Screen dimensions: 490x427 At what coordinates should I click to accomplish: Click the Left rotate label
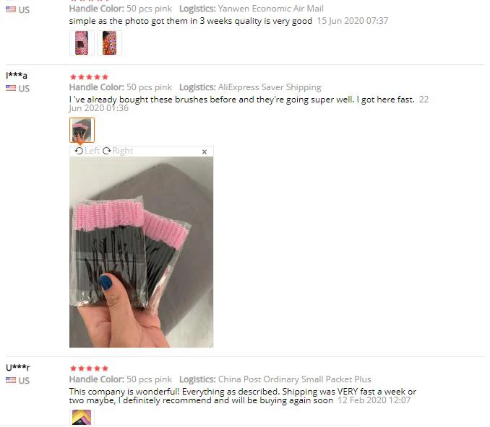[x=93, y=151]
